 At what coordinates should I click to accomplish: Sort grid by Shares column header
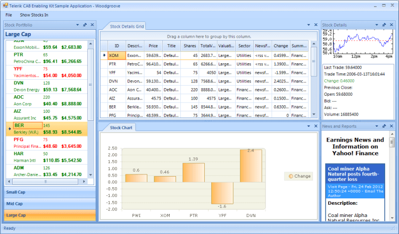point(190,46)
